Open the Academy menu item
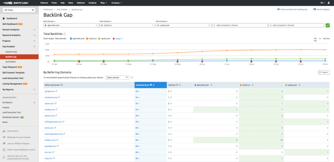This screenshot has width=334, height=162. (x=93, y=3)
